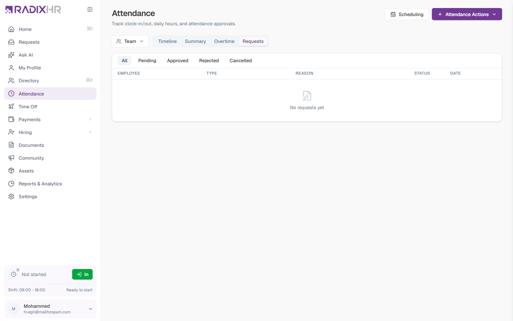Viewport: 513px width, 321px height.
Task: Click the Team people icon
Action: click(119, 41)
